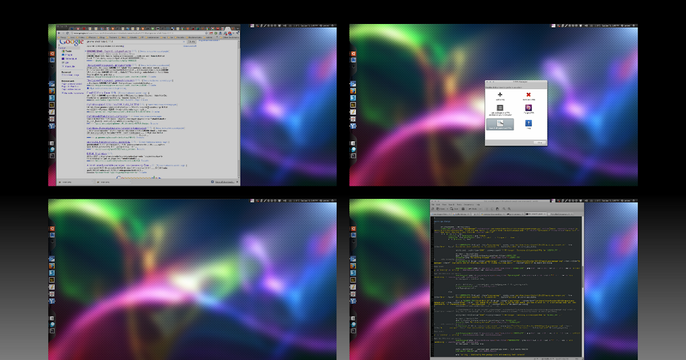The image size is (686, 360).
Task: Create a new document with gedit's New icon
Action: coord(433,209)
